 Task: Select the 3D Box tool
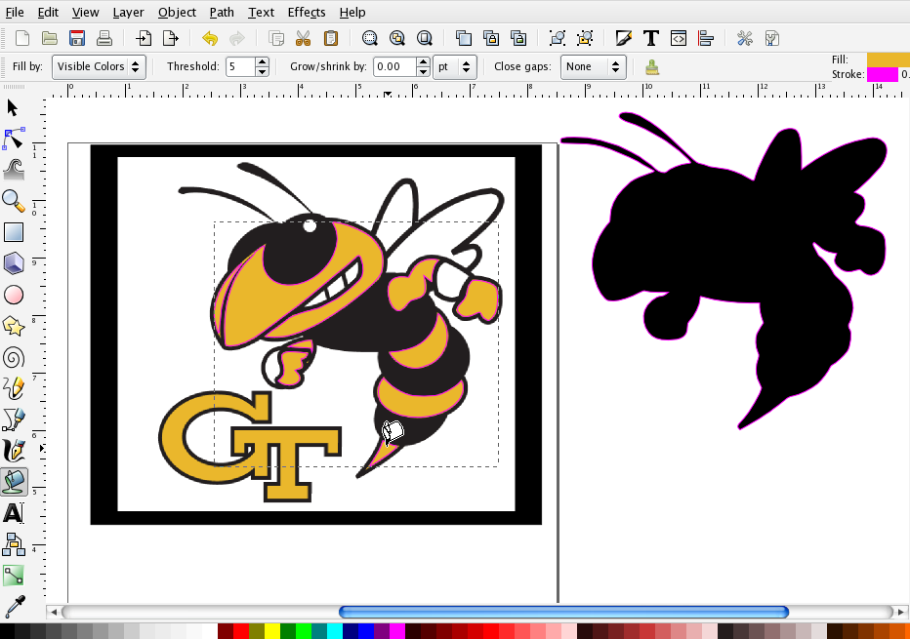(14, 263)
